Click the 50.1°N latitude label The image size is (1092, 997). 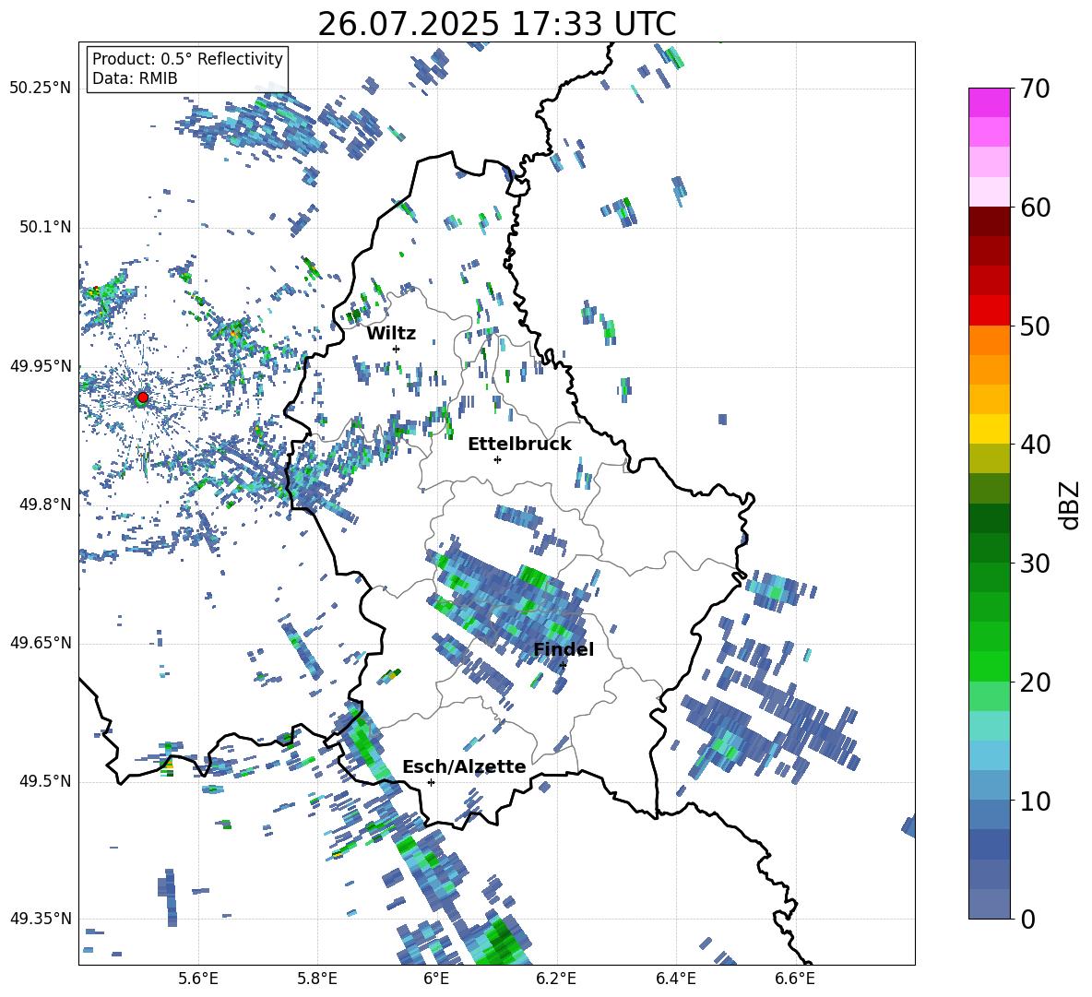(46, 227)
